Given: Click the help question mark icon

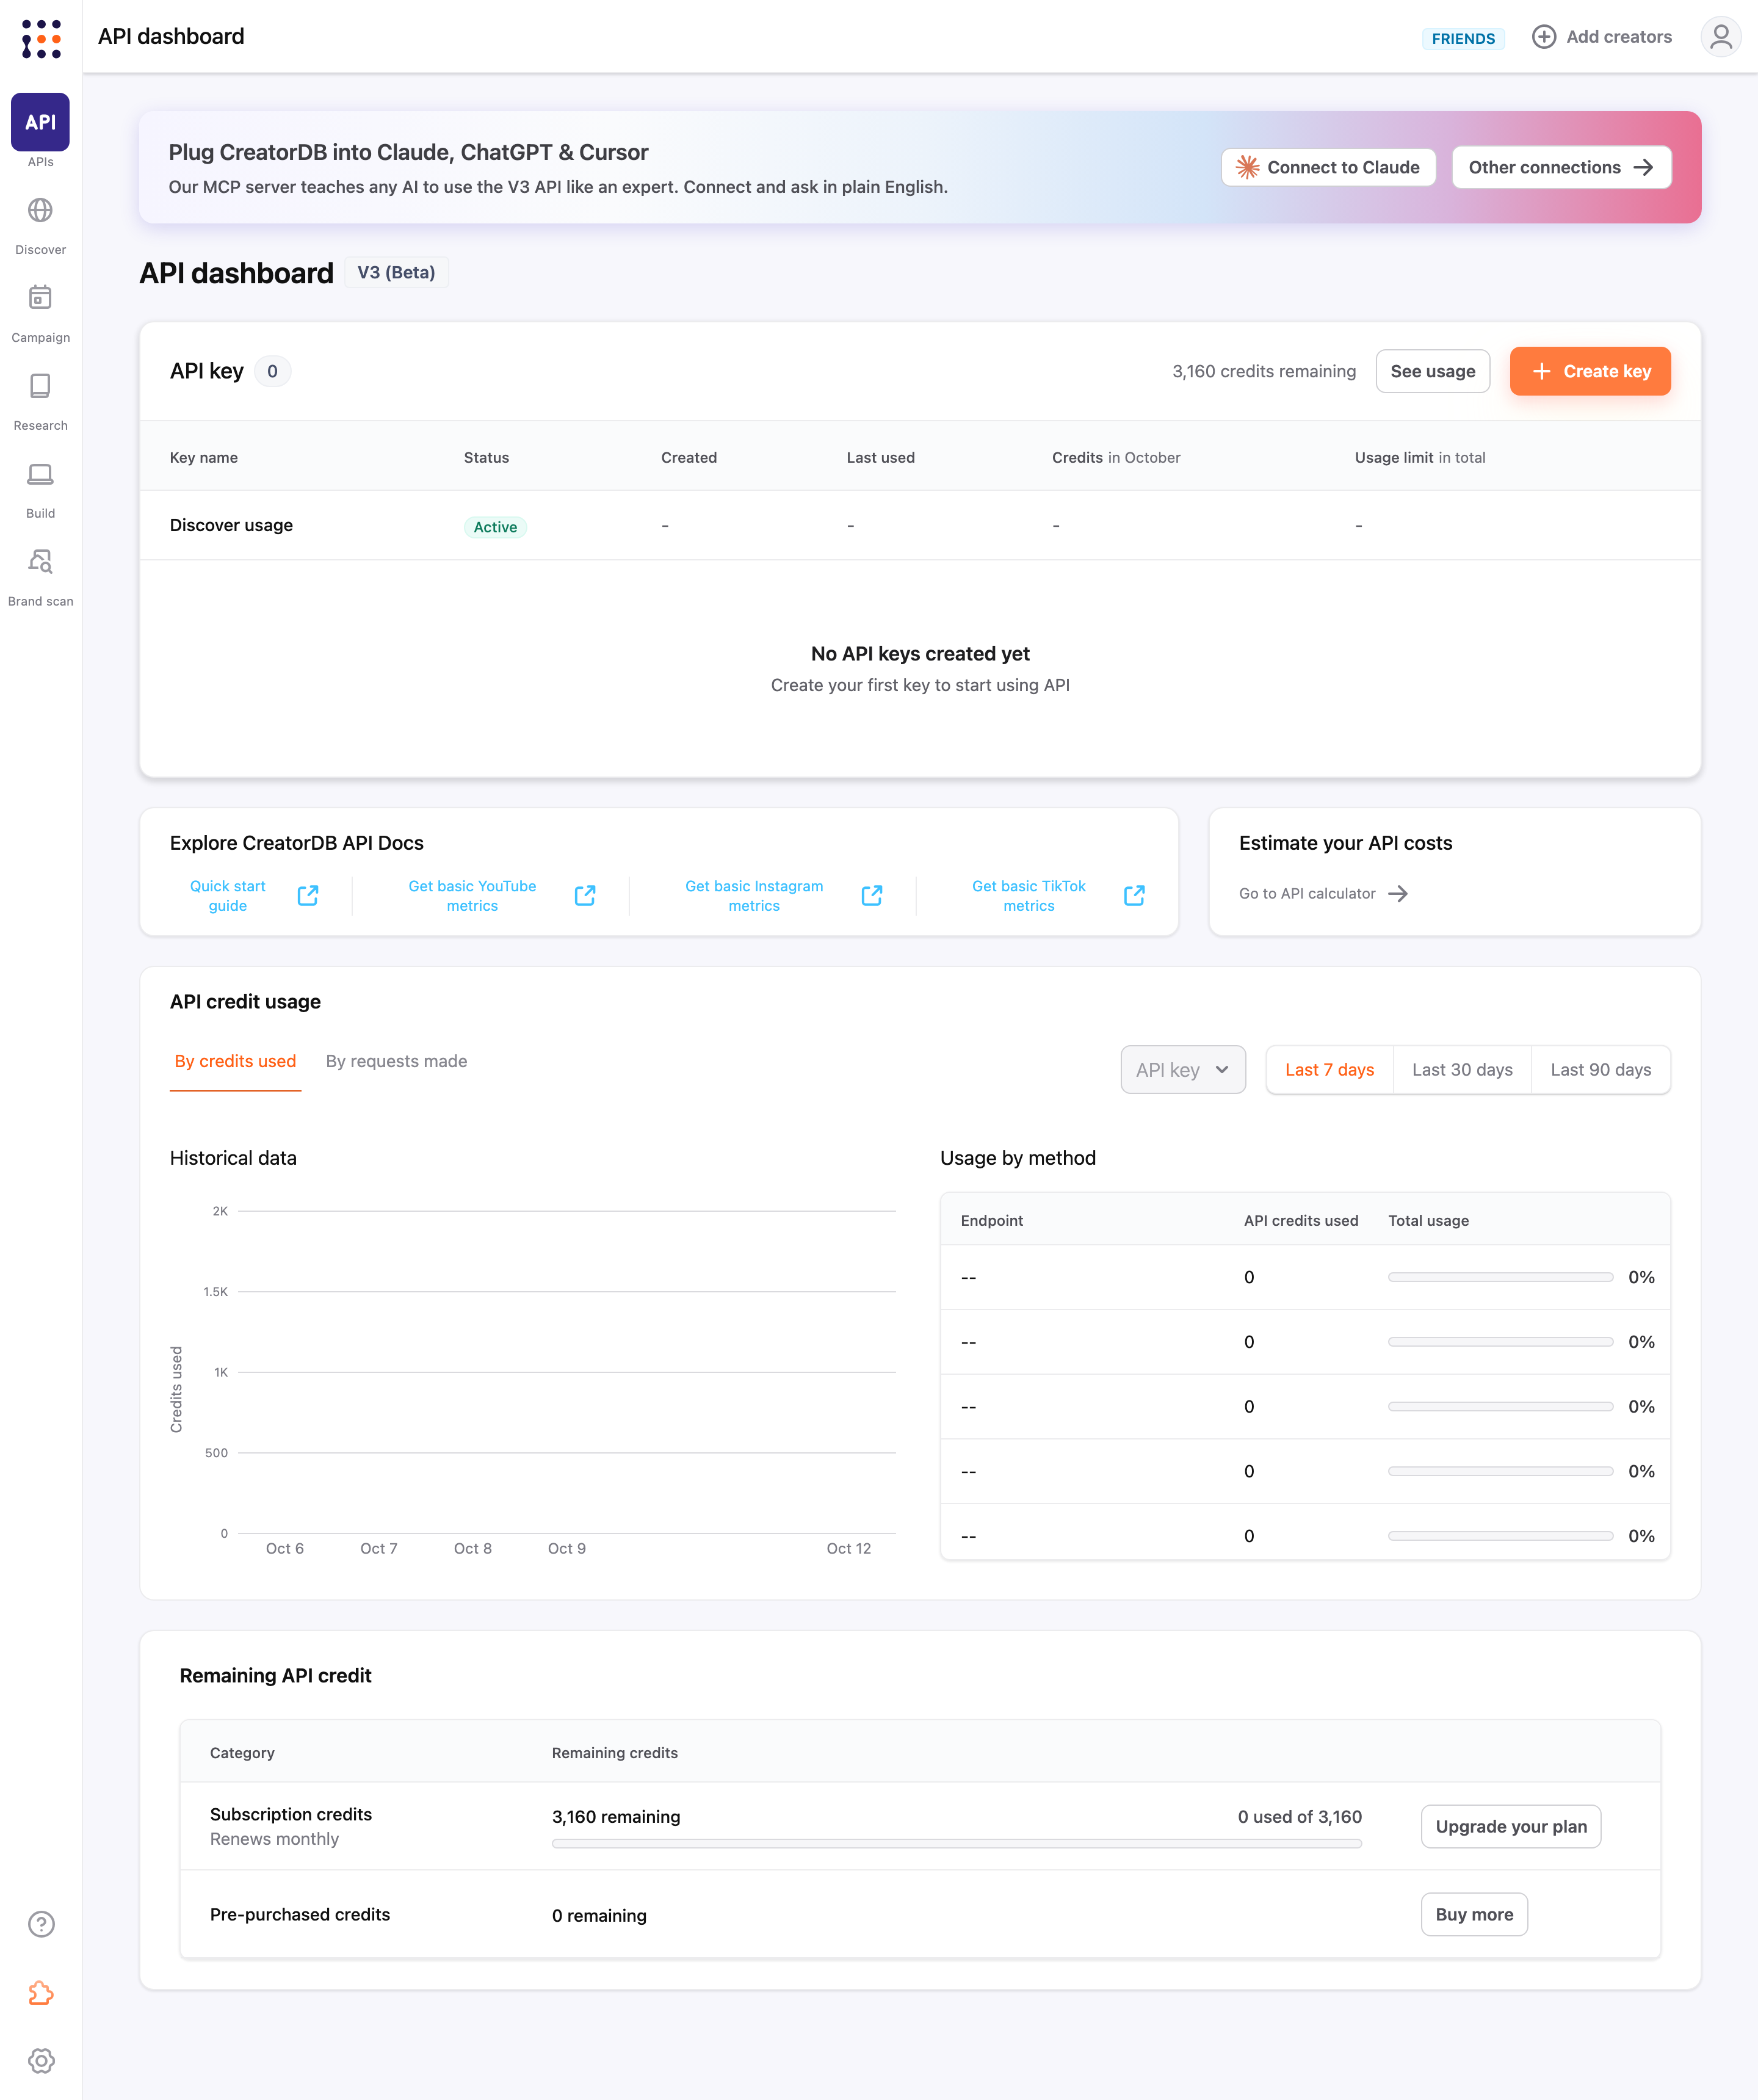Looking at the screenshot, I should (41, 1924).
